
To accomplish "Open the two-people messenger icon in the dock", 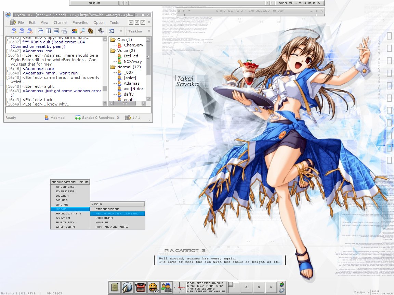I will (166, 287).
